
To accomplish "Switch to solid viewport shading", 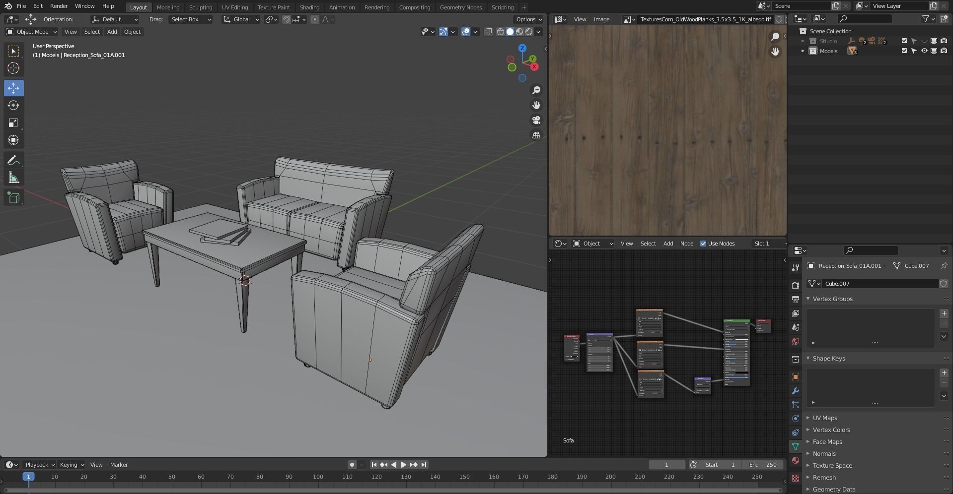I will [x=510, y=32].
